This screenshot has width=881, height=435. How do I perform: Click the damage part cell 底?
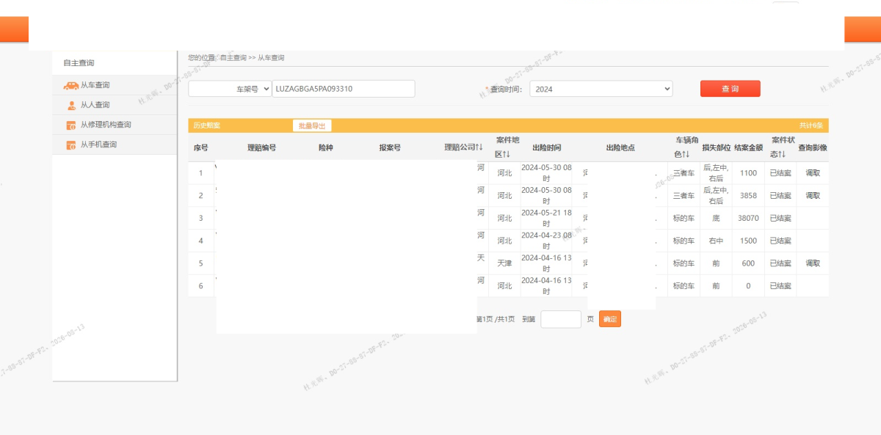(716, 219)
